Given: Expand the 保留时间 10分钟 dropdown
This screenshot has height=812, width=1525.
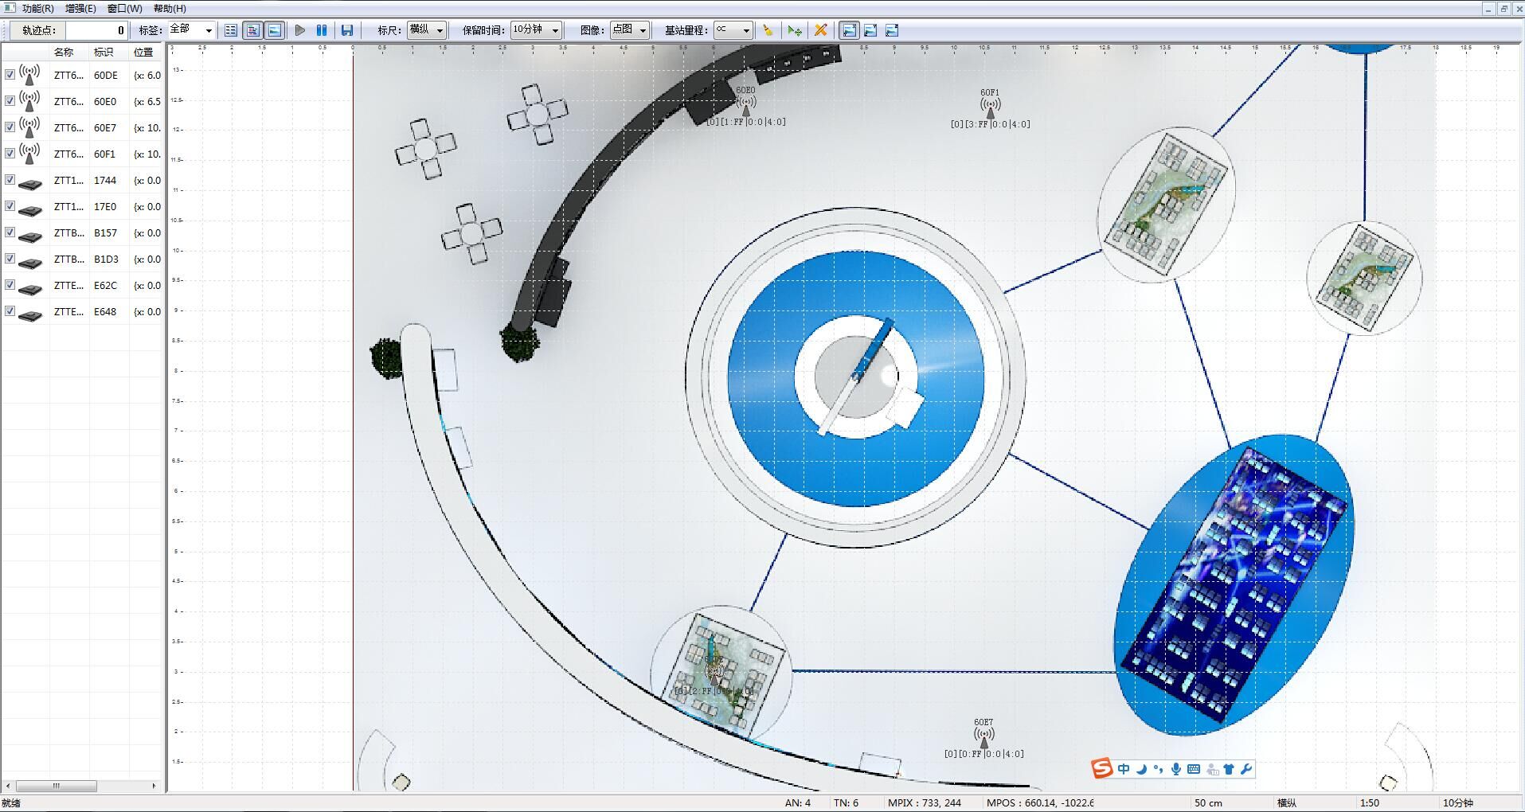Looking at the screenshot, I should coord(536,30).
